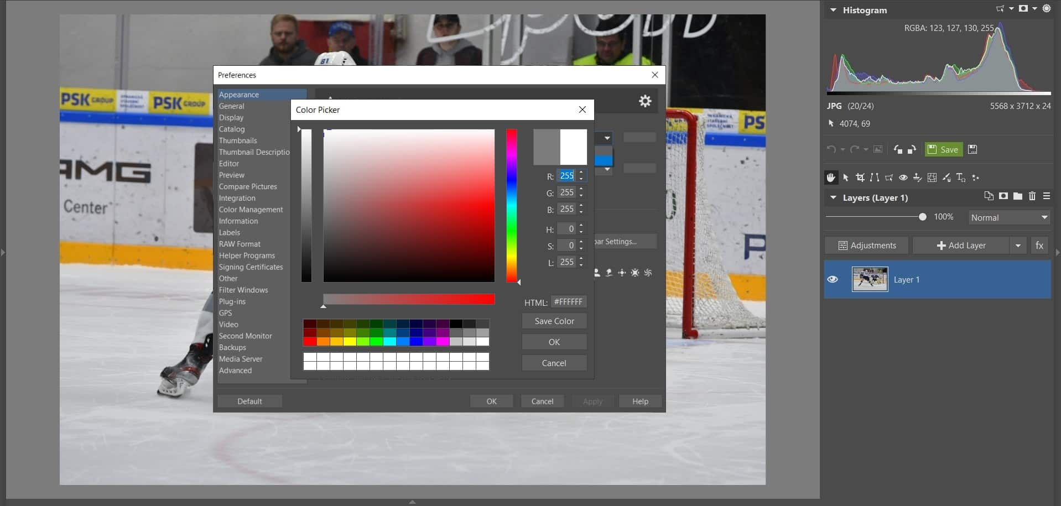The image size is (1061, 506).
Task: Open the color dropdown in Preferences
Action: (x=607, y=138)
